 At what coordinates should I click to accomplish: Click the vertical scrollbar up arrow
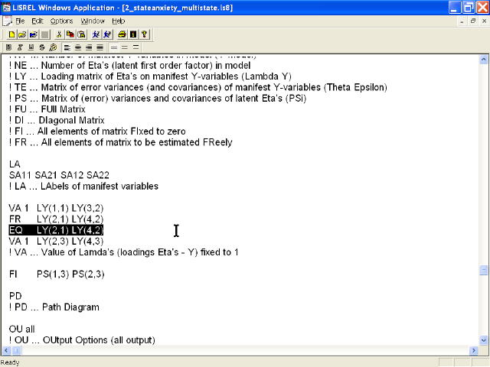point(483,60)
